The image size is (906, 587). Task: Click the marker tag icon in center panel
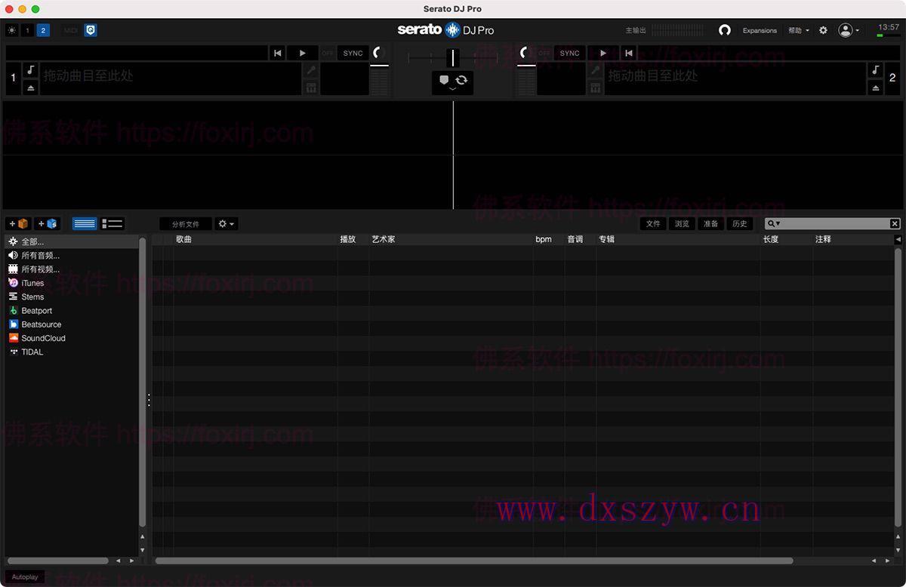(x=444, y=79)
